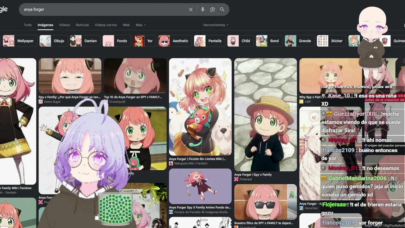Open the smug-faced Anya image result
This screenshot has height=228, width=405.
tap(70, 76)
